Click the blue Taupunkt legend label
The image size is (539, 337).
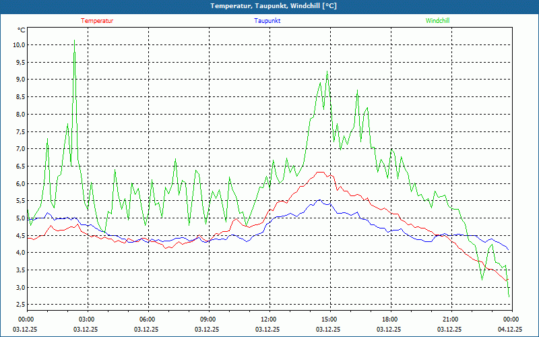pyautogui.click(x=267, y=21)
